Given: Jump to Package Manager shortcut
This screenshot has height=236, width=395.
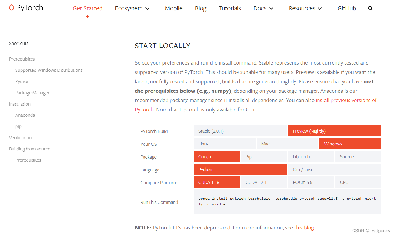Looking at the screenshot, I should point(32,93).
